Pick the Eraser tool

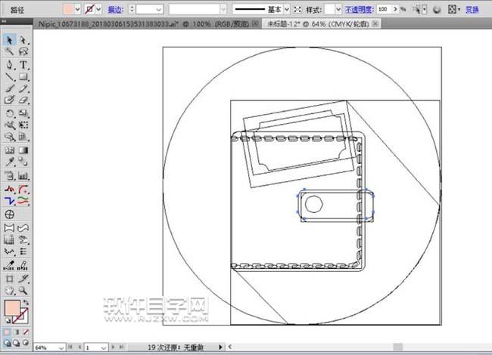point(23,100)
